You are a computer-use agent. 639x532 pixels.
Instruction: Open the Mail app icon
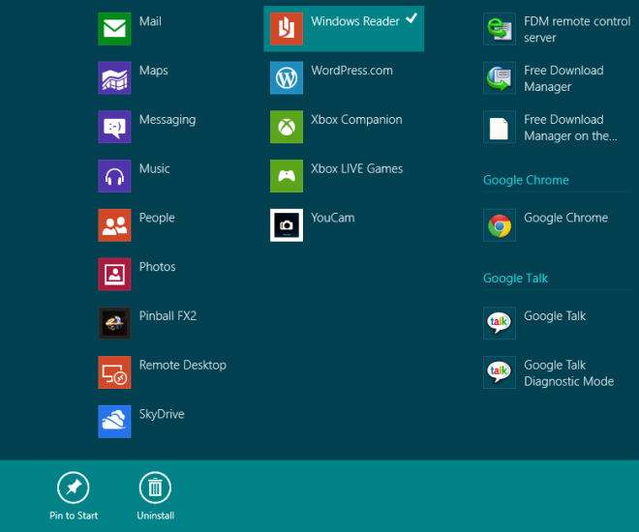[114, 28]
